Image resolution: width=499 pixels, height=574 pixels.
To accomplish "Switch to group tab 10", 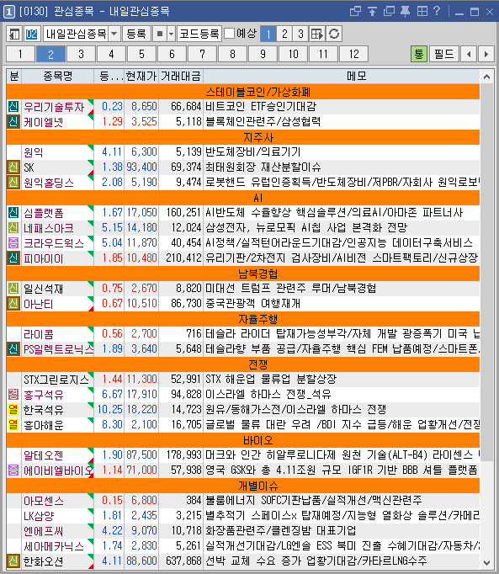I will pos(293,54).
